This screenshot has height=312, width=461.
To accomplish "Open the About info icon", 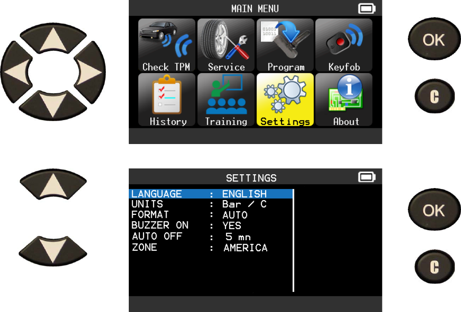I will click(x=344, y=100).
